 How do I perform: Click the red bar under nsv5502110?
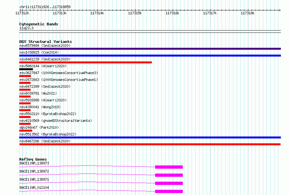coord(25,117)
